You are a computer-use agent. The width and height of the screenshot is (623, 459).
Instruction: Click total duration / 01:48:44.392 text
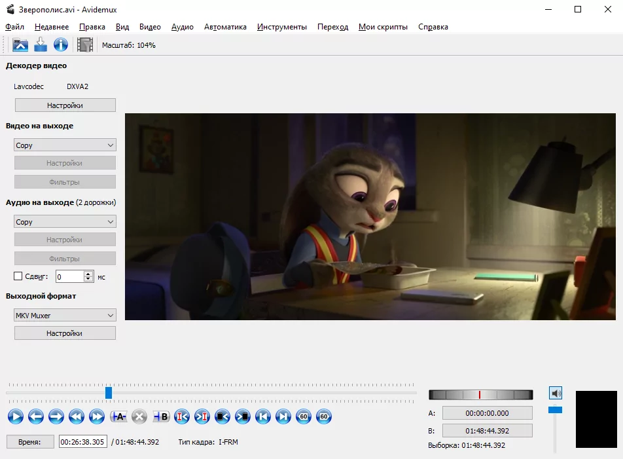(135, 442)
